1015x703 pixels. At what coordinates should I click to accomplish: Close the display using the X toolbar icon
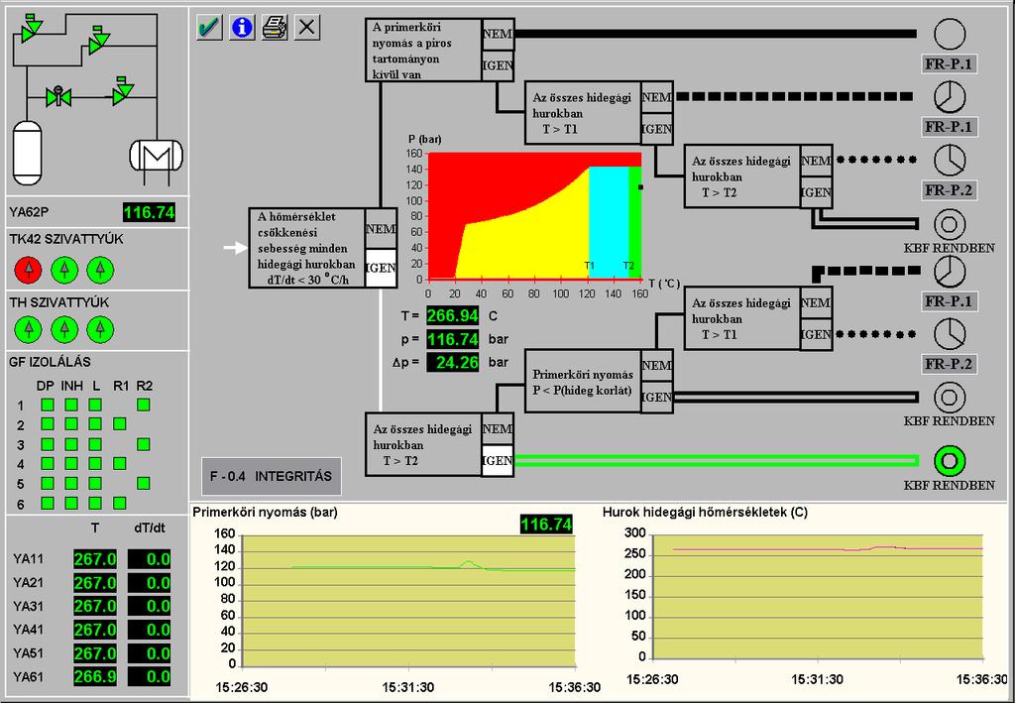tap(307, 28)
